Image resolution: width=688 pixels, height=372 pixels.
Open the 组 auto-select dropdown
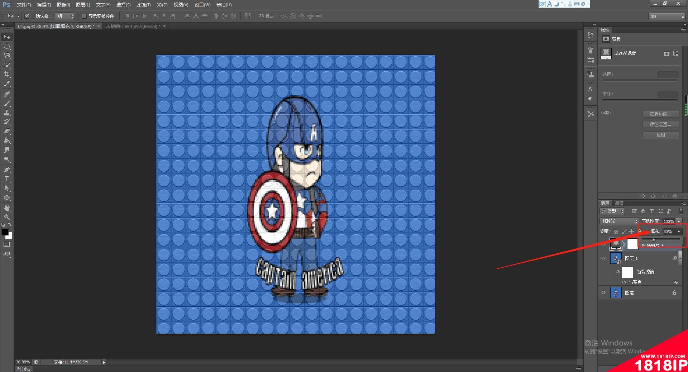pos(65,16)
